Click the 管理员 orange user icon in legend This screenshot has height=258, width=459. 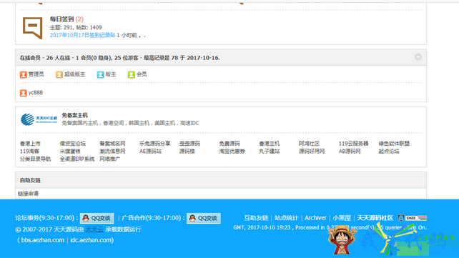click(24, 74)
